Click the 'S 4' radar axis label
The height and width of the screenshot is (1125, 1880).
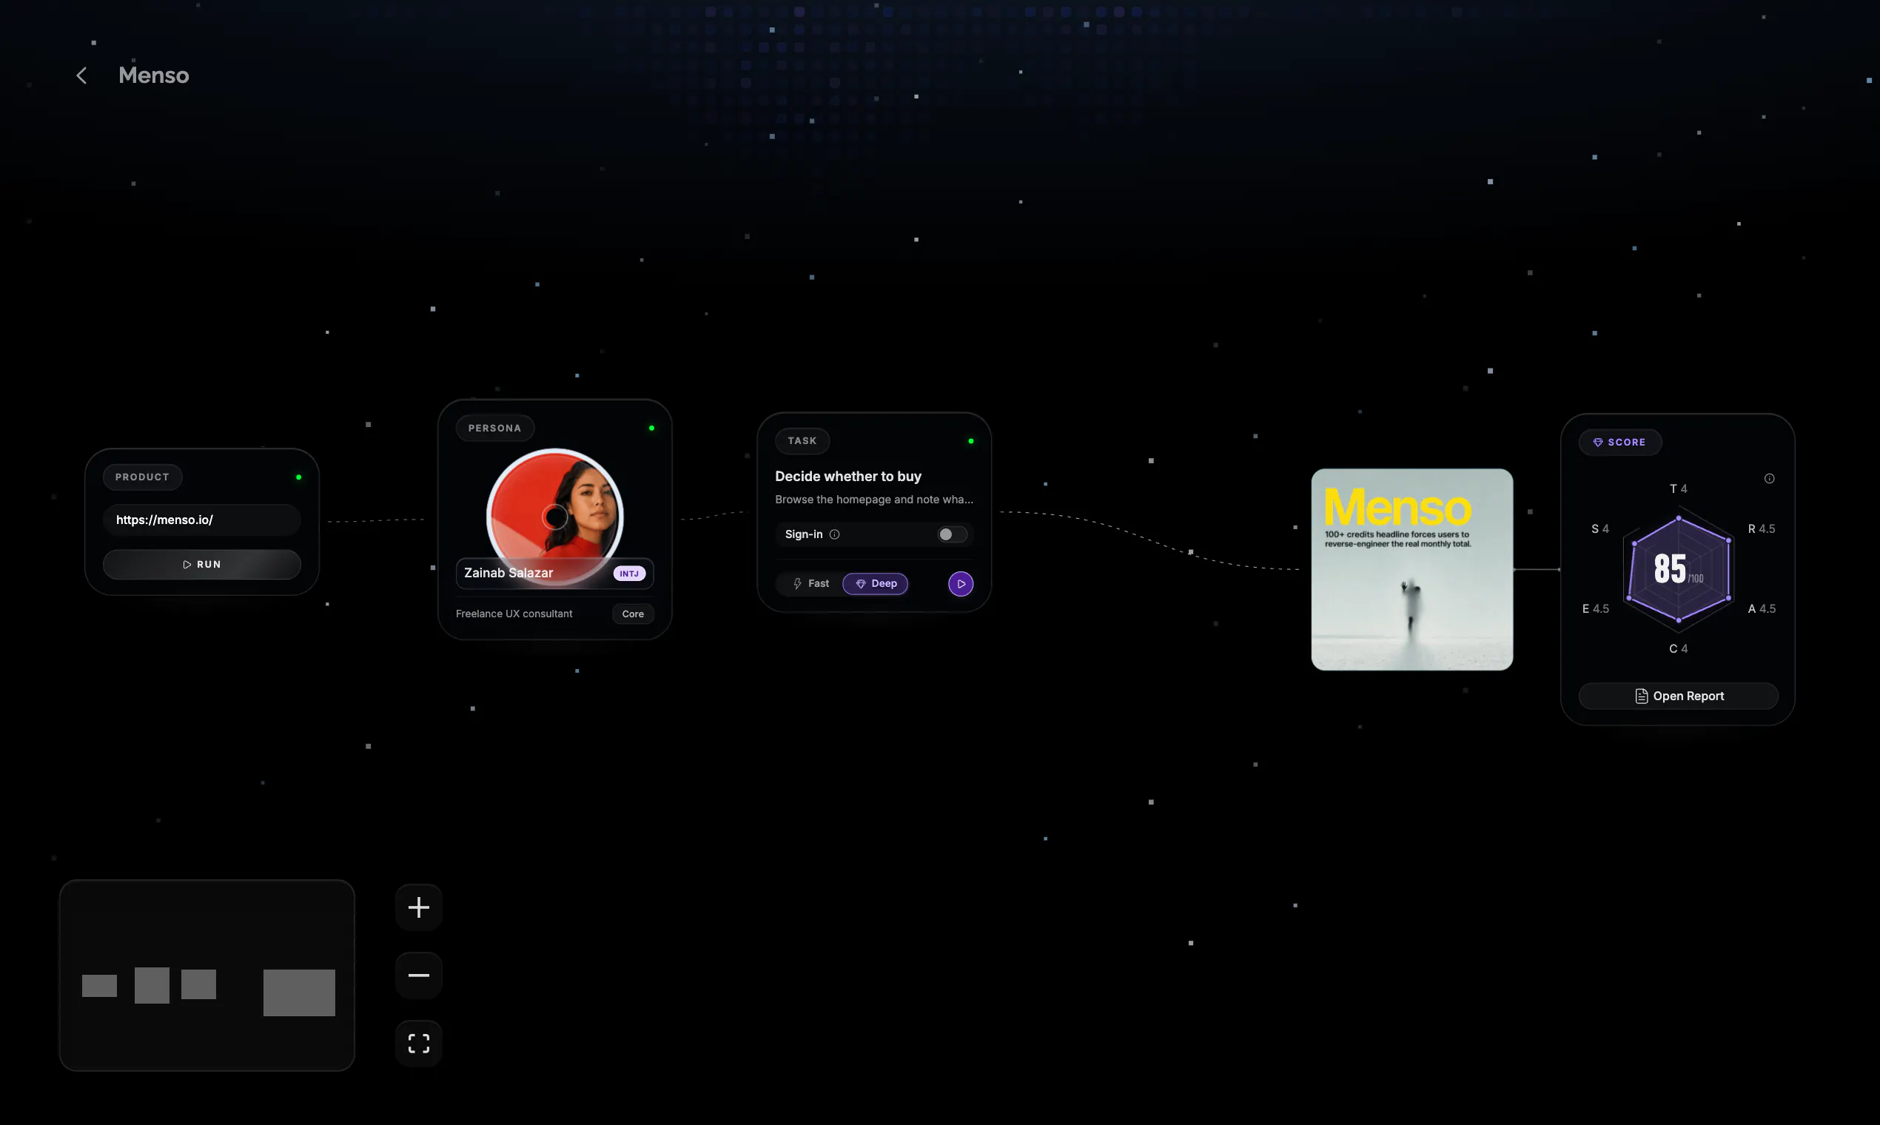[1599, 529]
